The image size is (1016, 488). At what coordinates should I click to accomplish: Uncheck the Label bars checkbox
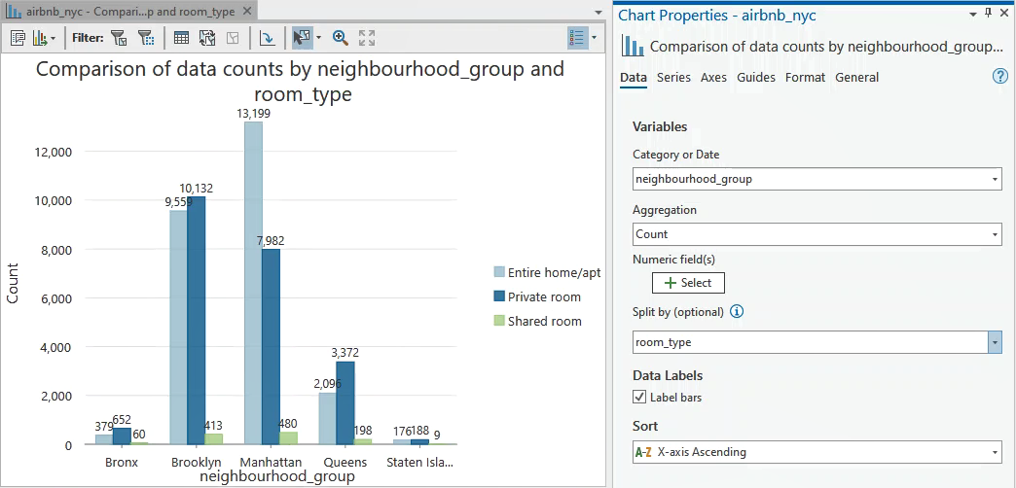click(639, 397)
